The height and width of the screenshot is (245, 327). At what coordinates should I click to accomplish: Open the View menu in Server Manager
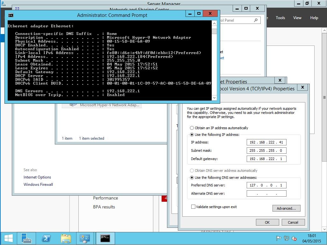[297, 18]
